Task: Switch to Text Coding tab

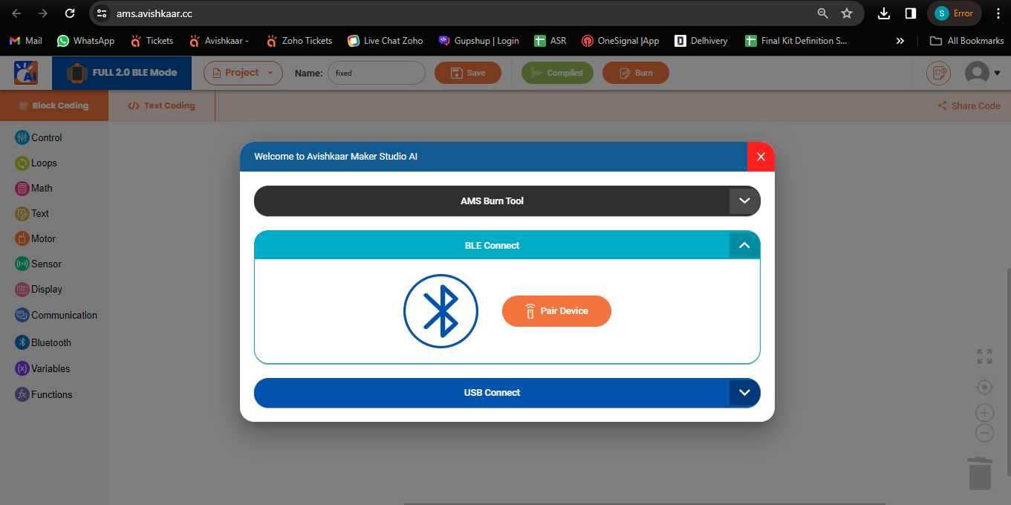Action: (161, 105)
